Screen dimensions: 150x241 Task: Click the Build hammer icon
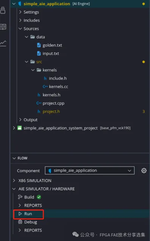click(x=20, y=197)
